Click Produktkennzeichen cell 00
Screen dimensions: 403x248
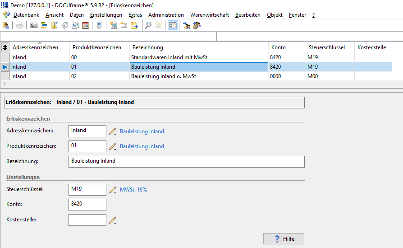[x=100, y=57]
